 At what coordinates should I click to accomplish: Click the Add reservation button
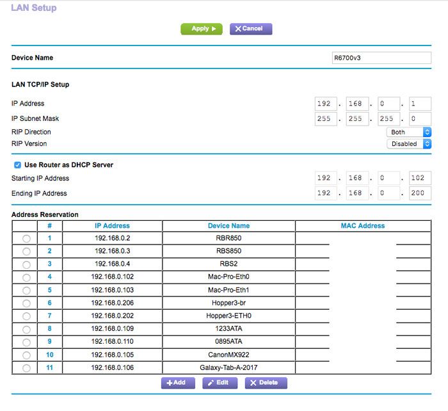(177, 383)
